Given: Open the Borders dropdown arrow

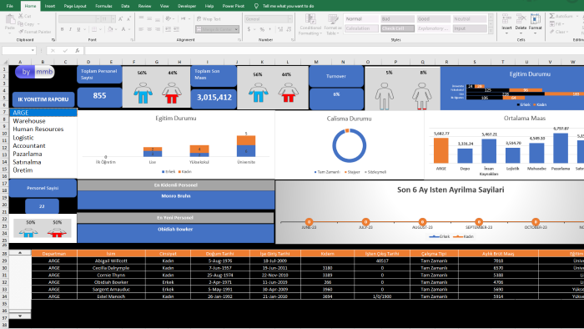Looking at the screenshot, I should click(101, 29).
